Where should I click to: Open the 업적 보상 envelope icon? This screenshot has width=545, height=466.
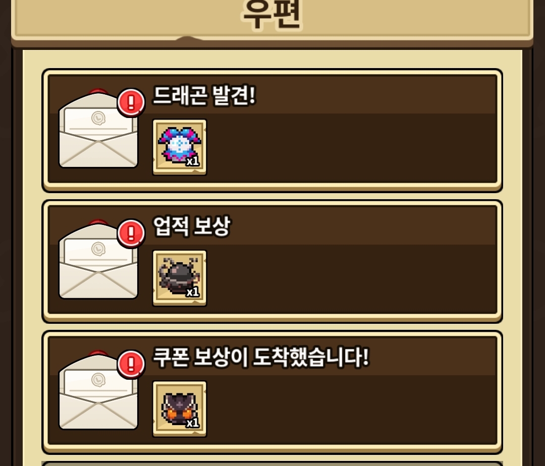pyautogui.click(x=98, y=259)
